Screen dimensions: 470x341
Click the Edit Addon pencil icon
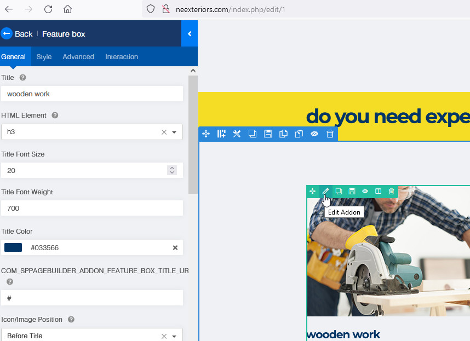(x=325, y=192)
